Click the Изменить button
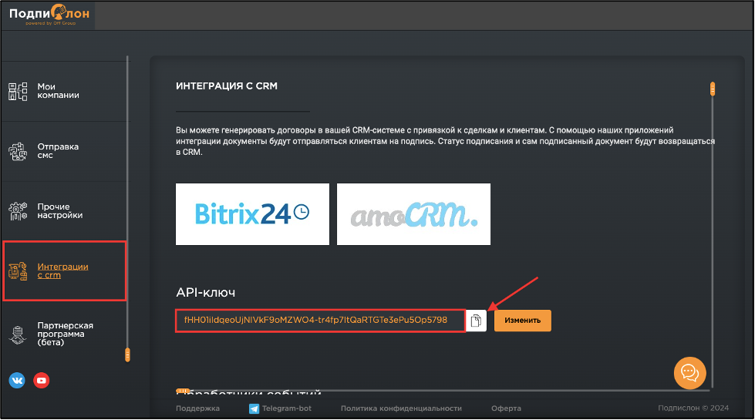This screenshot has height=420, width=755. [x=522, y=321]
